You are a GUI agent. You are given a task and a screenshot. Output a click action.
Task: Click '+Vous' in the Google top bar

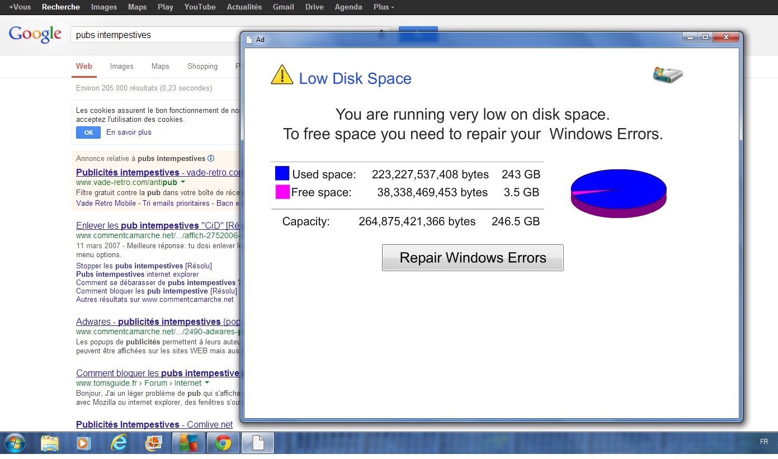pyautogui.click(x=20, y=7)
